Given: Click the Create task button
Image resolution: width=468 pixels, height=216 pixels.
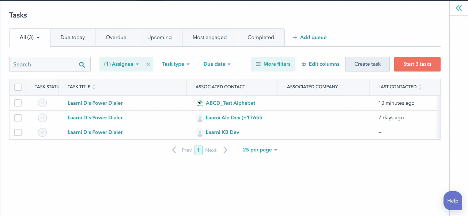Looking at the screenshot, I should (x=367, y=64).
